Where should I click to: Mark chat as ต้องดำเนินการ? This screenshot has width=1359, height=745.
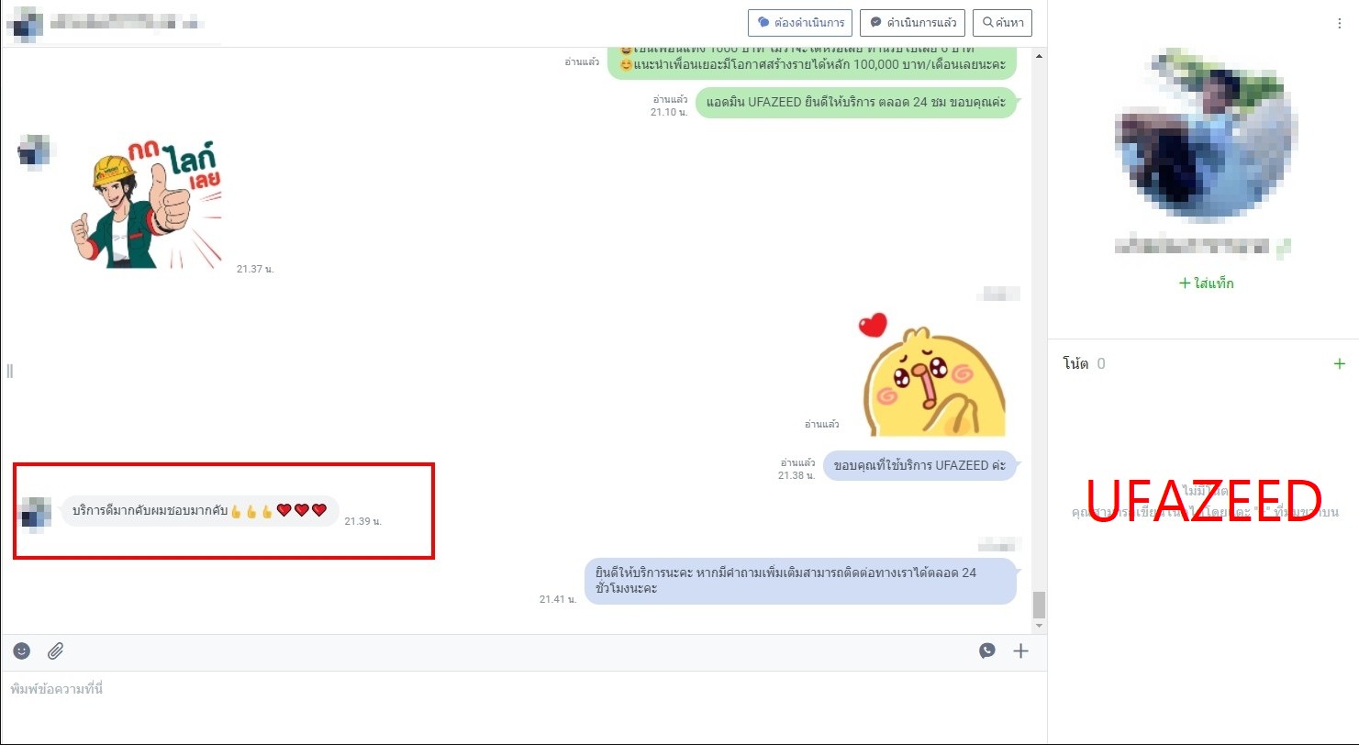click(800, 22)
